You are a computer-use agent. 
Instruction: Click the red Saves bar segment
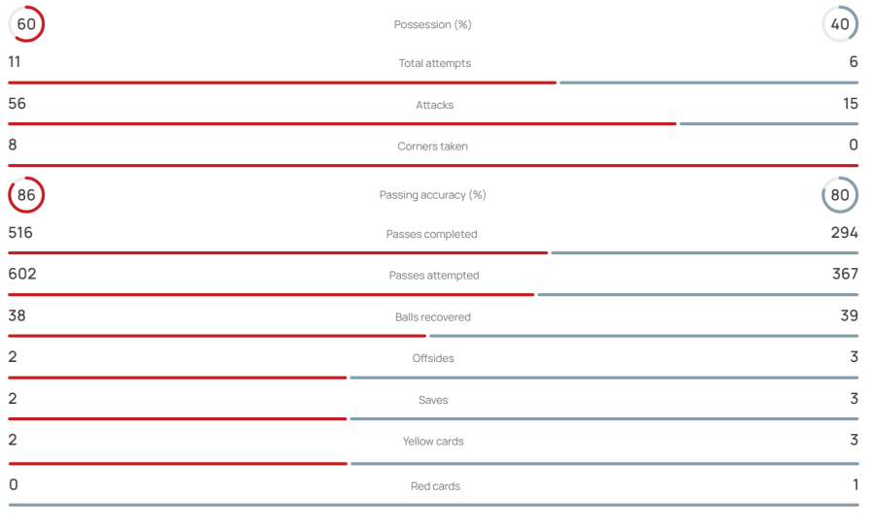point(178,419)
